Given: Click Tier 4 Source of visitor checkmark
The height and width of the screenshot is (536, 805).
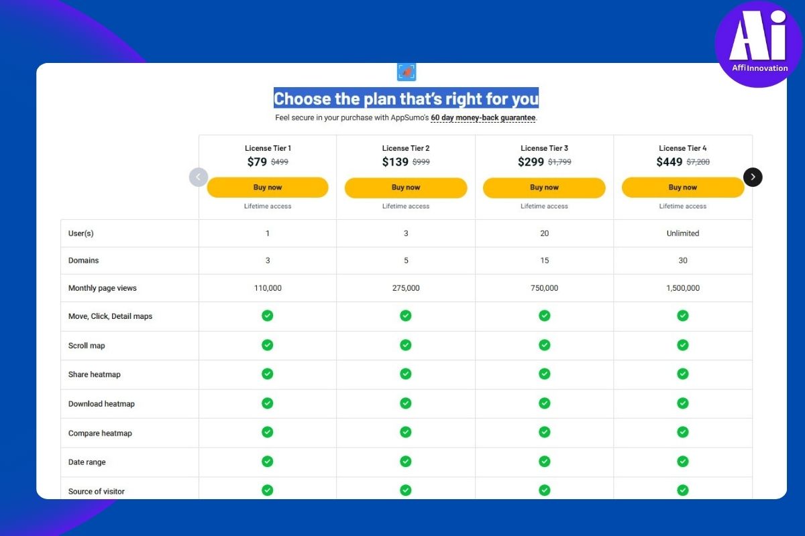Looking at the screenshot, I should point(682,490).
